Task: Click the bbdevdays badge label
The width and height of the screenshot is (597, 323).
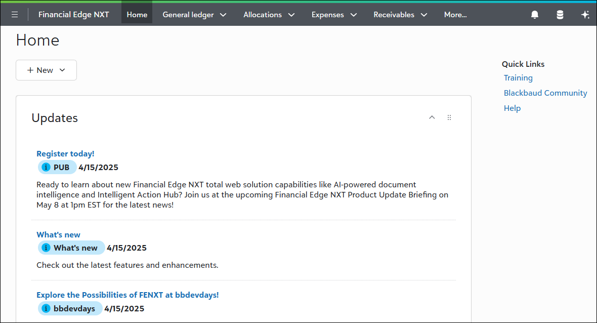Action: (74, 308)
